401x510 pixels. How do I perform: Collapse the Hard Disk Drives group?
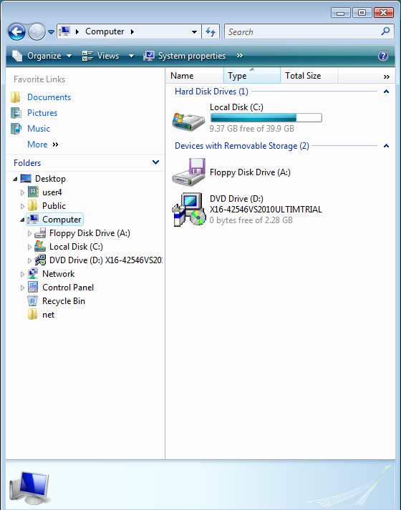(x=386, y=92)
